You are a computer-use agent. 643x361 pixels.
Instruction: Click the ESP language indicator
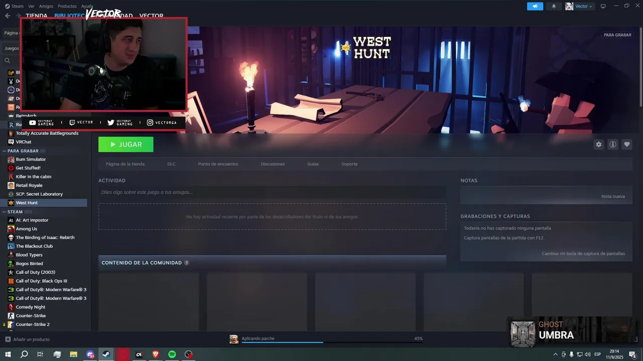click(598, 354)
